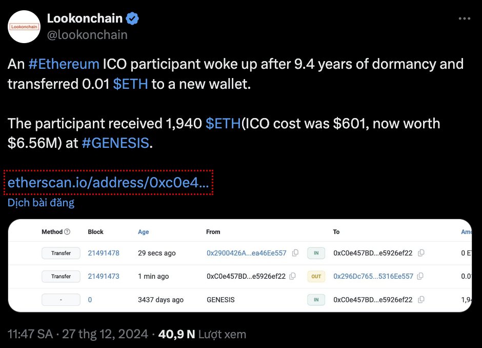Copy from address 0xC0e457BD in second row
The width and height of the screenshot is (482, 348).
tap(293, 276)
